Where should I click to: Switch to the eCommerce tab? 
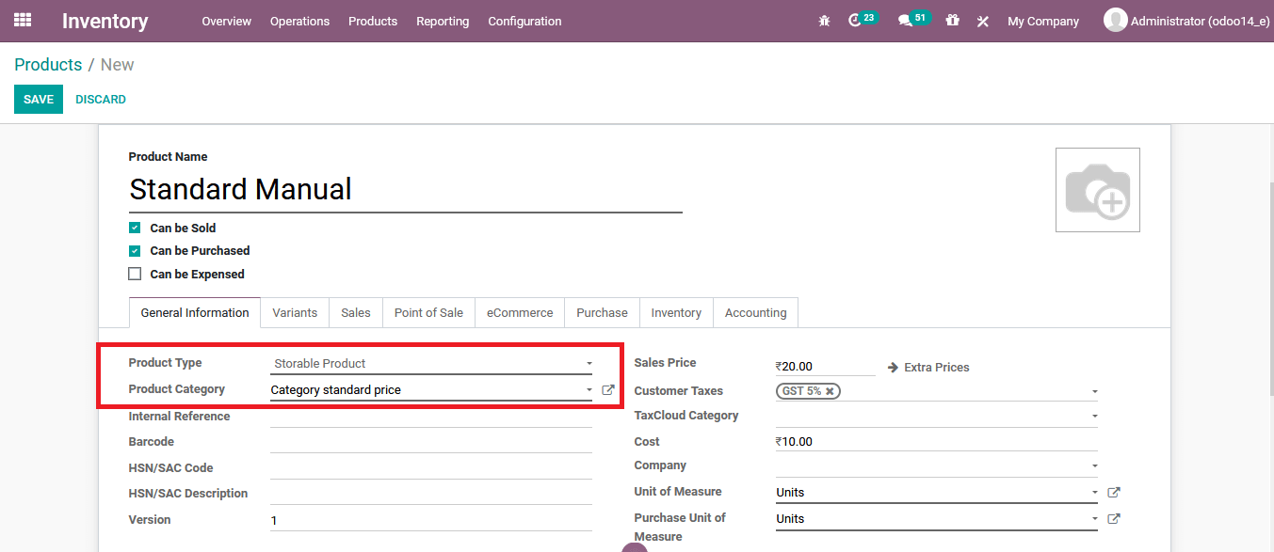pos(520,312)
